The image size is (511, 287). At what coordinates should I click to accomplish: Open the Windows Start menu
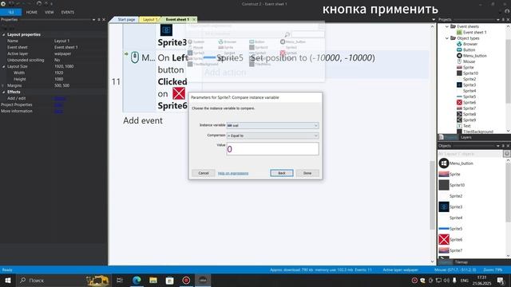point(7,281)
